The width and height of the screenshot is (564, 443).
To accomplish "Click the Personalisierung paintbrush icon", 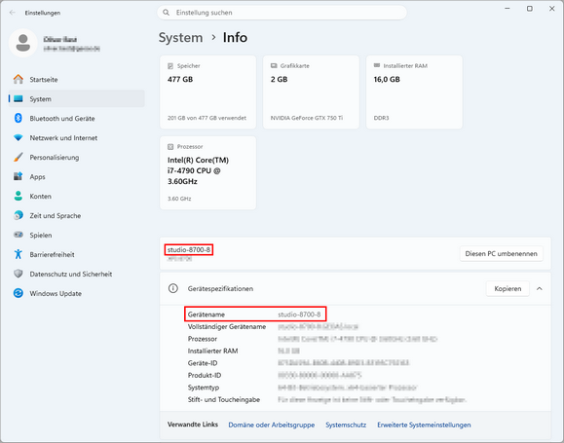I will pyautogui.click(x=18, y=157).
